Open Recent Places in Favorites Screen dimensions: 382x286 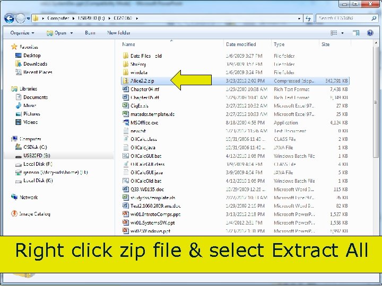pos(38,72)
